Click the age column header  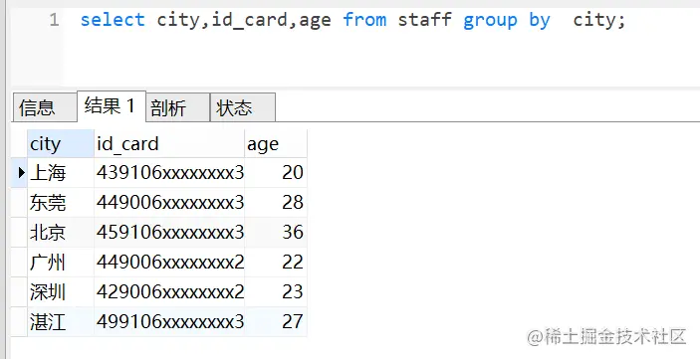[276, 143]
